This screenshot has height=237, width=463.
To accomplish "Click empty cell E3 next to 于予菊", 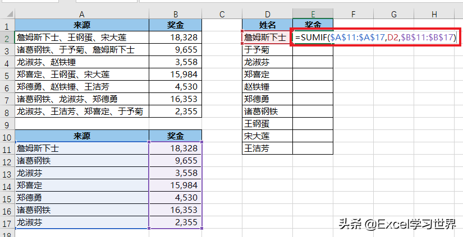I will [313, 50].
